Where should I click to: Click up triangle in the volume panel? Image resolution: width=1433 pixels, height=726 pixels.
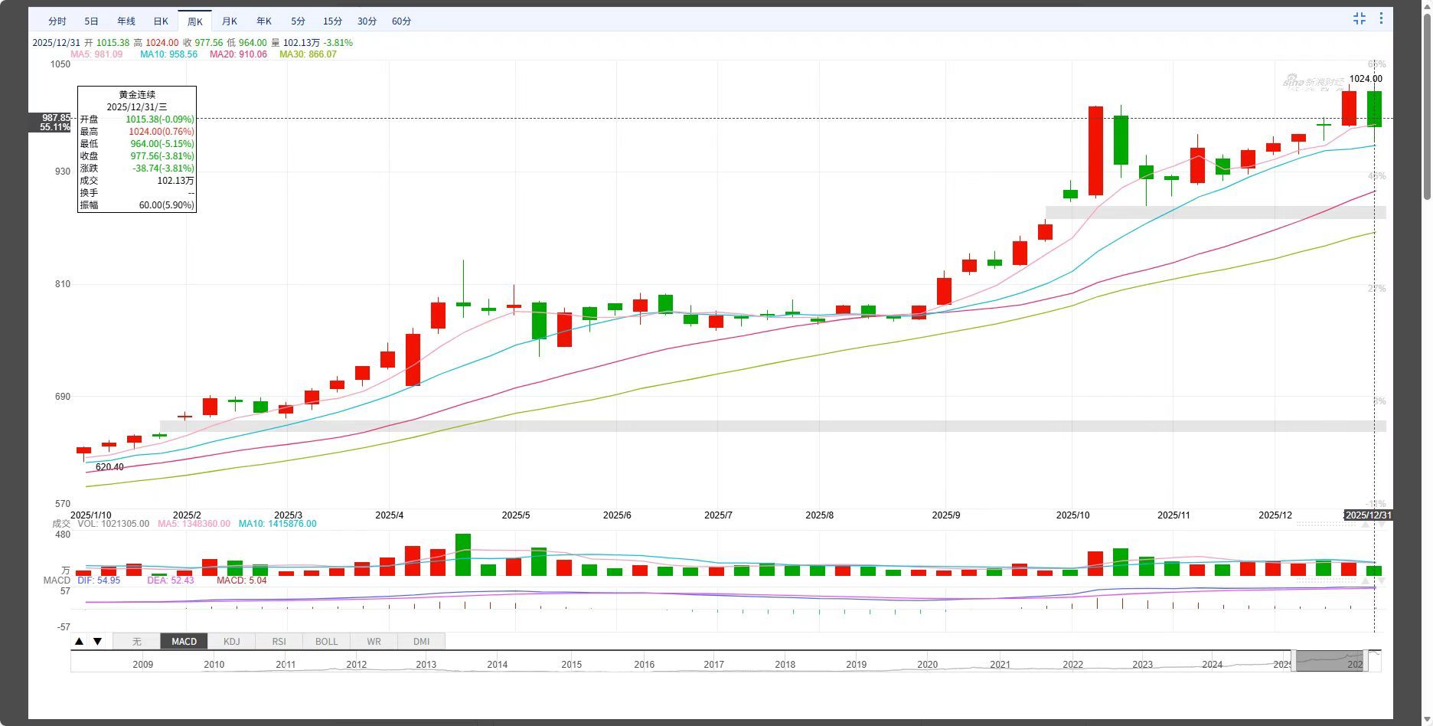point(1366,524)
